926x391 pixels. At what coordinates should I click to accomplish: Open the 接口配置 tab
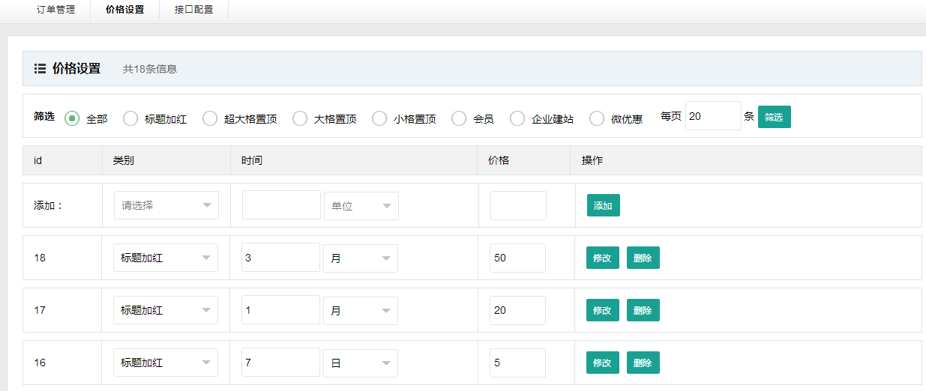coord(193,10)
